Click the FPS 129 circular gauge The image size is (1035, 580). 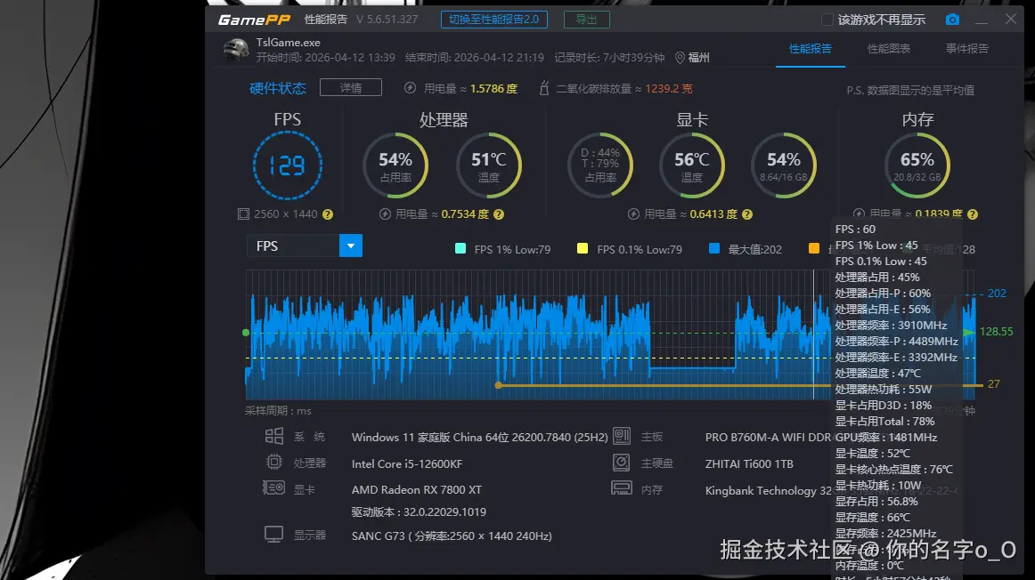pyautogui.click(x=288, y=165)
